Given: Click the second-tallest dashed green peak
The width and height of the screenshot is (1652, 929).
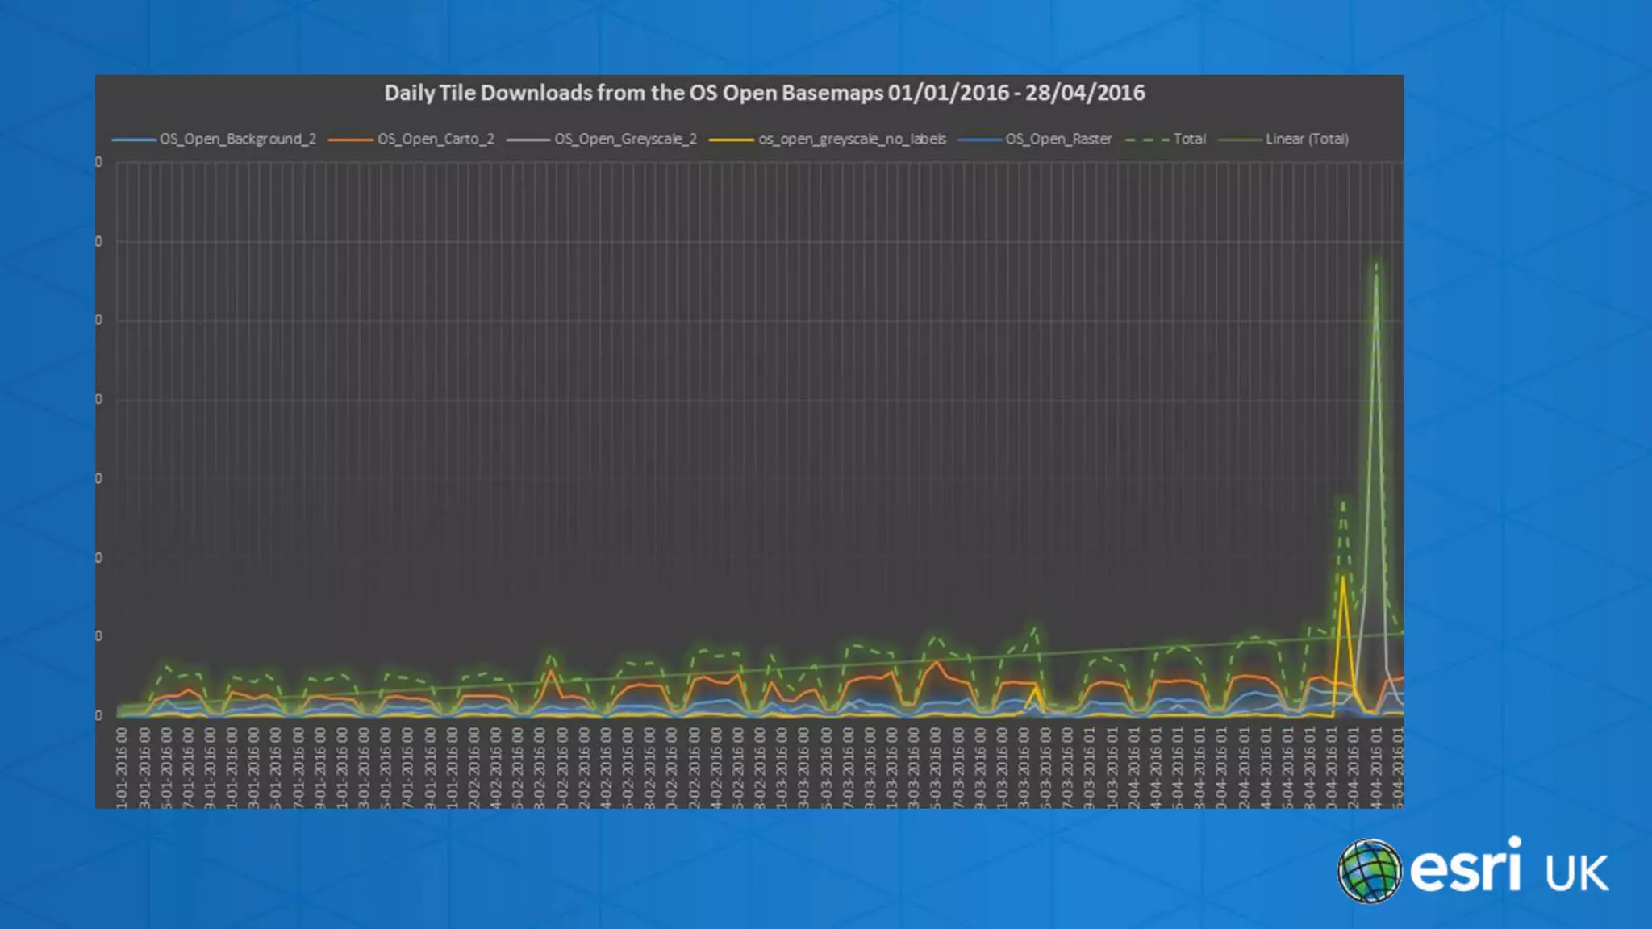Looking at the screenshot, I should [x=1343, y=502].
